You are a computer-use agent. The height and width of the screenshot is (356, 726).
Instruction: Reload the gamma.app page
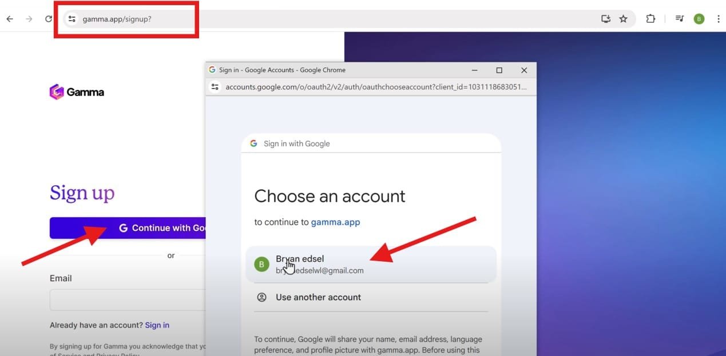tap(49, 19)
